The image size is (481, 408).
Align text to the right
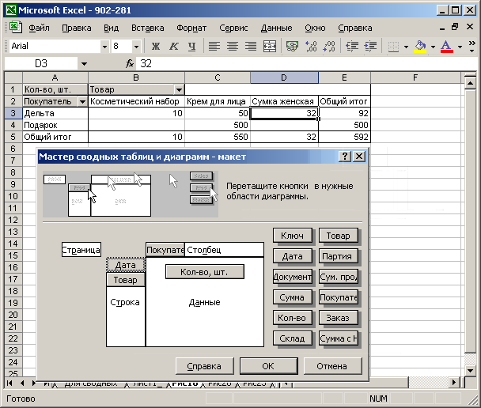pyautogui.click(x=251, y=47)
